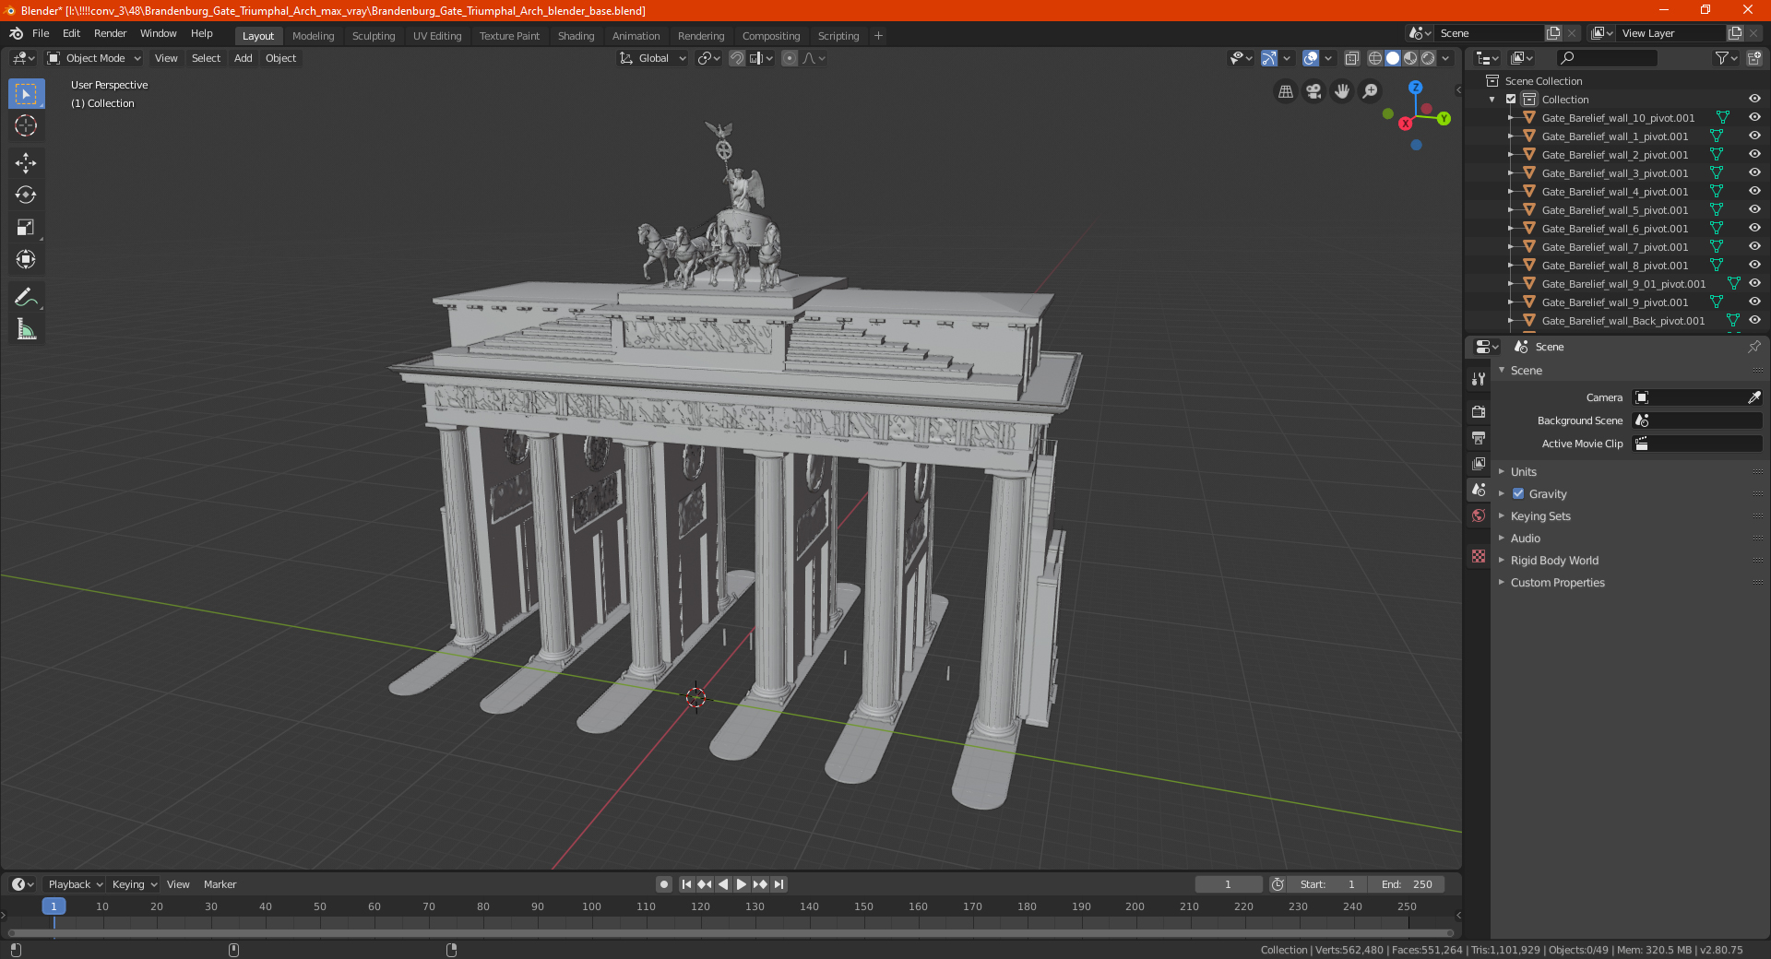The image size is (1771, 959).
Task: Play the animation in reverse
Action: [723, 884]
